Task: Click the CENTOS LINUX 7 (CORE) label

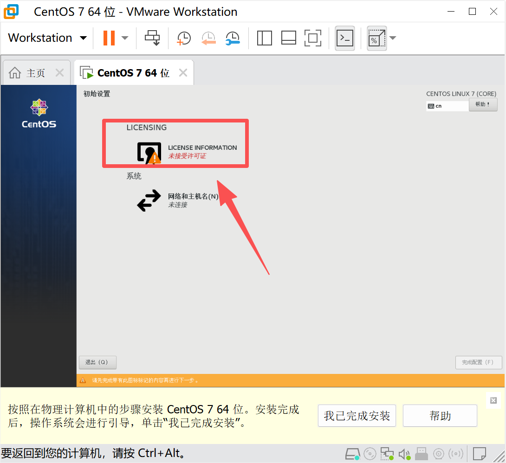Action: pyautogui.click(x=461, y=94)
